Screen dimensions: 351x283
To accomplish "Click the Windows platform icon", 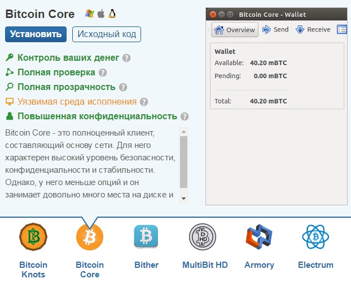I will coord(90,14).
